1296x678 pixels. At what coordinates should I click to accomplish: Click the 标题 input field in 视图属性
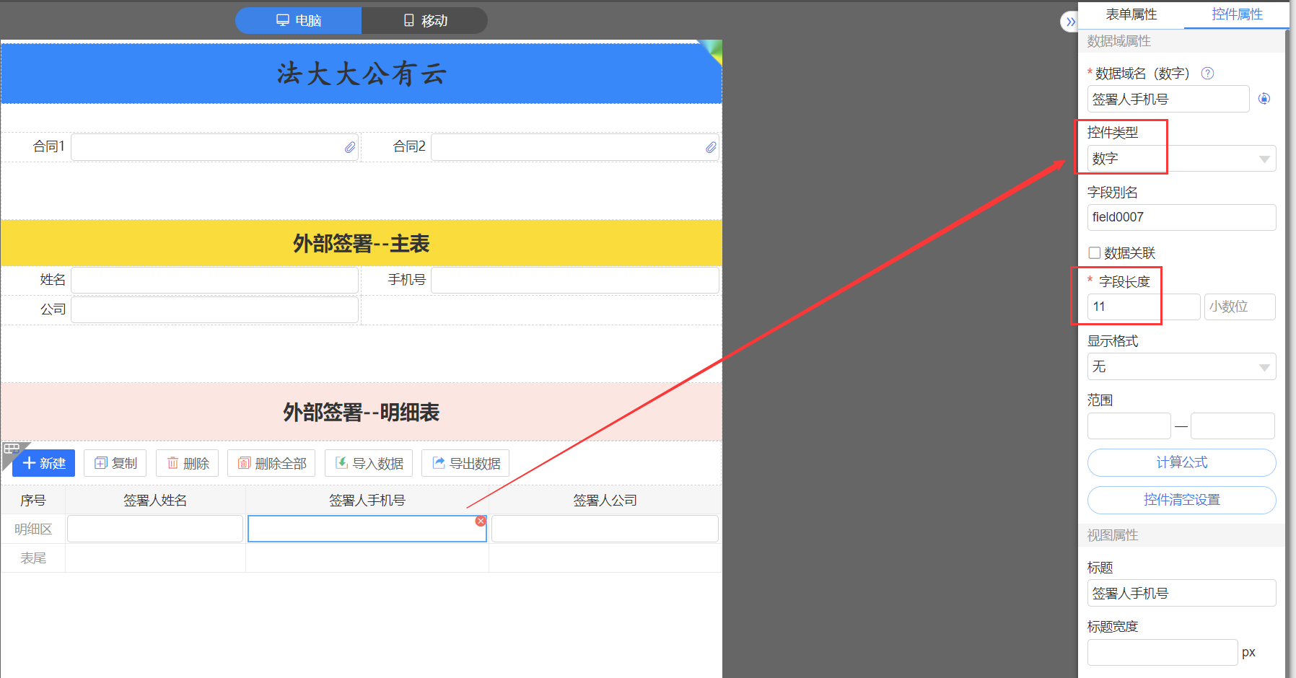[1181, 593]
